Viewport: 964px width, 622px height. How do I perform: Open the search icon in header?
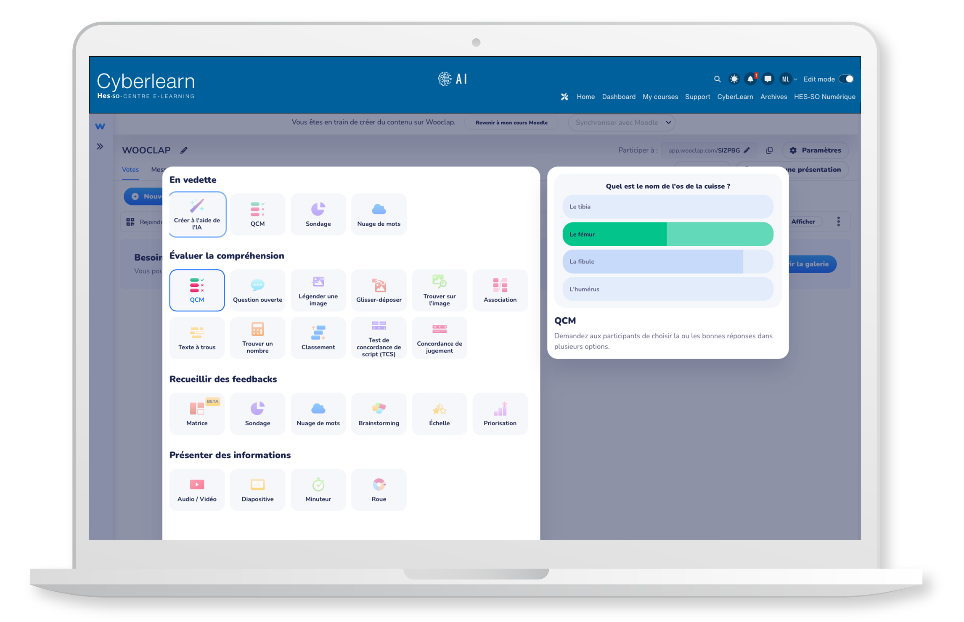click(717, 79)
